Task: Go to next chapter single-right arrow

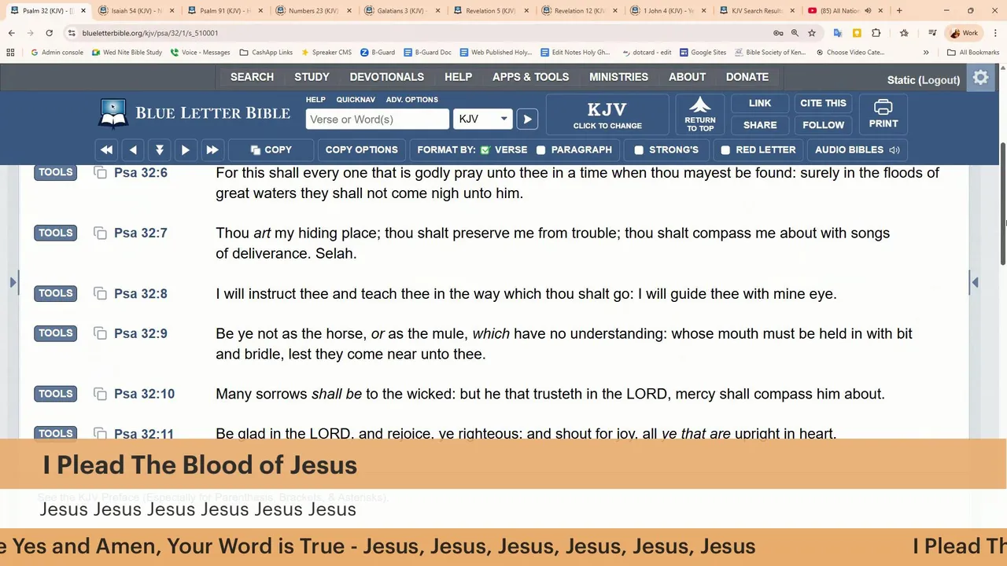Action: tap(185, 149)
